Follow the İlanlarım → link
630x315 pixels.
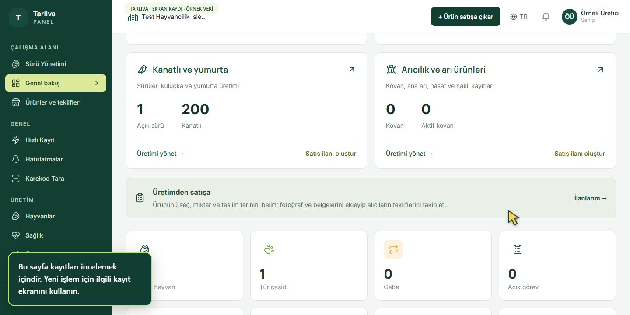click(x=591, y=198)
